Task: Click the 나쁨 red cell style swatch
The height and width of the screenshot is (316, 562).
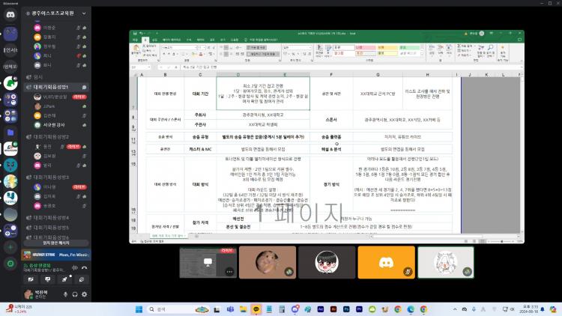Action: click(x=365, y=47)
